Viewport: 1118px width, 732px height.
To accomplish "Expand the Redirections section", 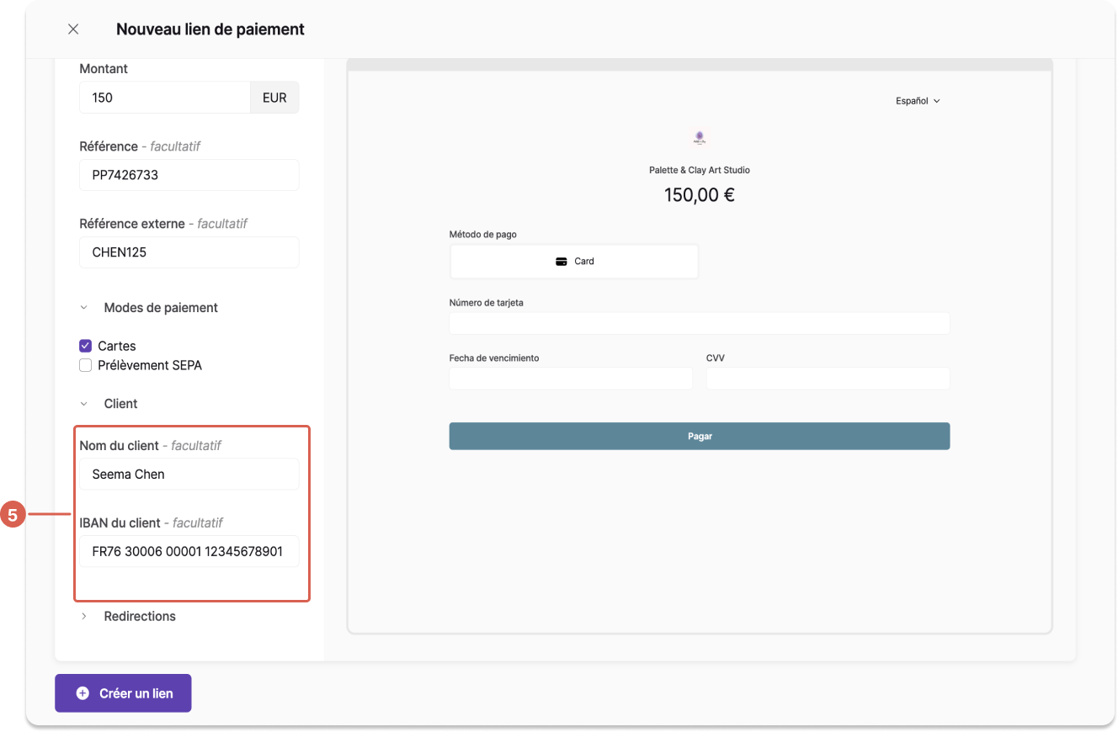I will (83, 617).
